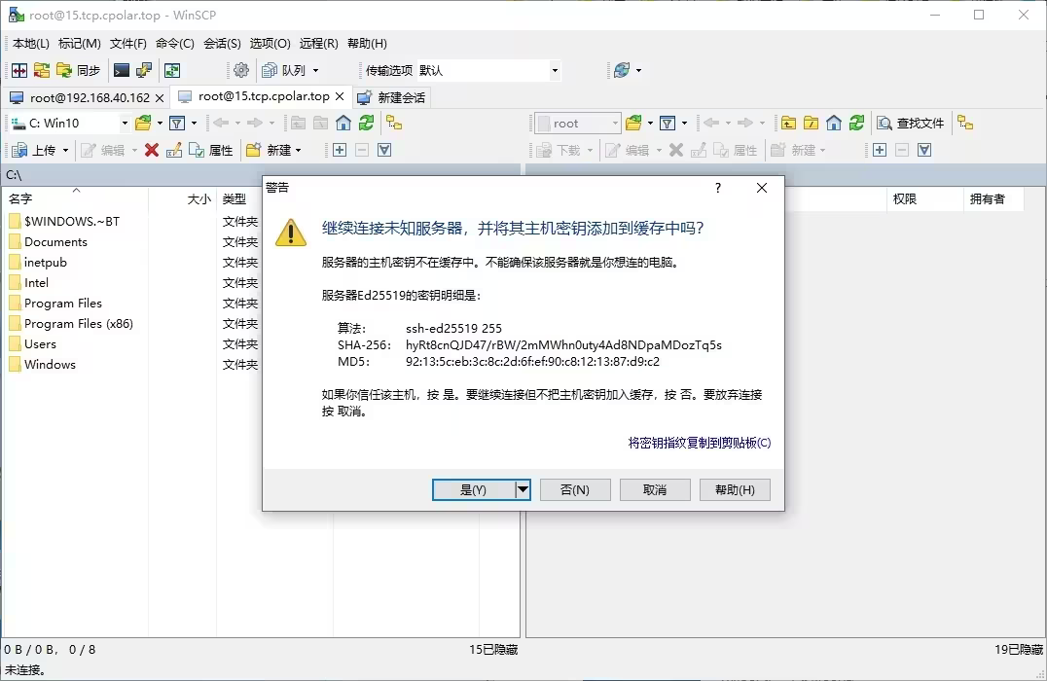1047x681 pixels.
Task: Click the local filter icon
Action: click(177, 123)
